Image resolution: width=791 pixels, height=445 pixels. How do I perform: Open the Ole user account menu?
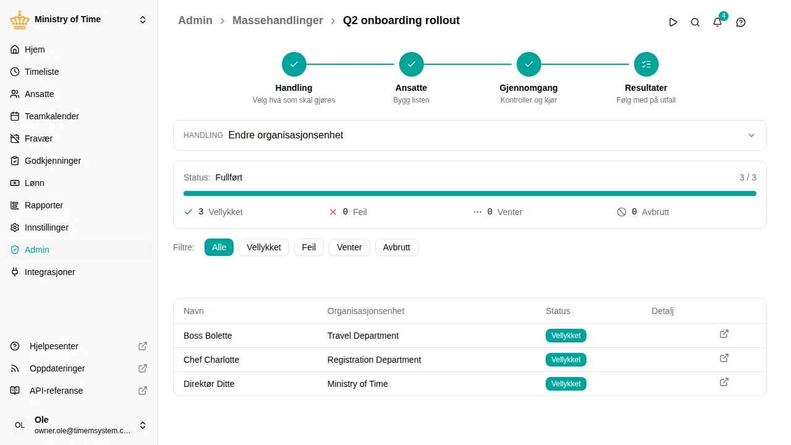78,425
